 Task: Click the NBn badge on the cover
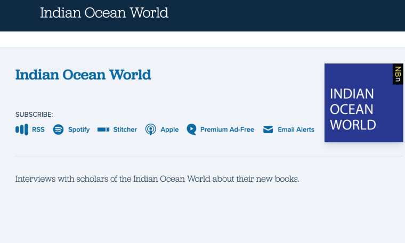[398, 74]
